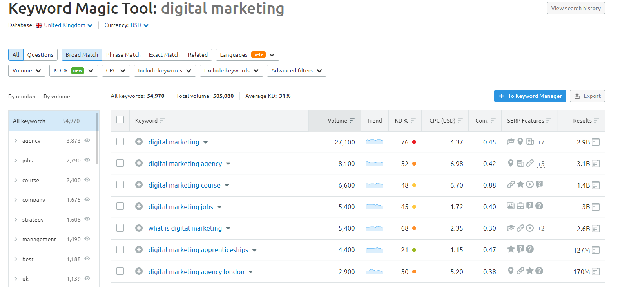Hide the 'jobs' group with eye icon
The height and width of the screenshot is (287, 618).
87,160
